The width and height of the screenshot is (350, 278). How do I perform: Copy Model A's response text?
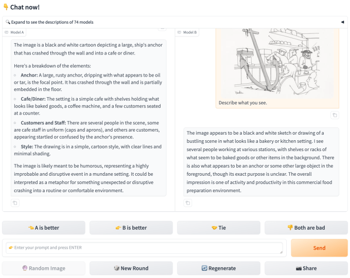pos(15,203)
